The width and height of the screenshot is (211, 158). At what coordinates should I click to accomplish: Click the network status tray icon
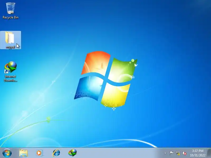pyautogui.click(x=178, y=153)
